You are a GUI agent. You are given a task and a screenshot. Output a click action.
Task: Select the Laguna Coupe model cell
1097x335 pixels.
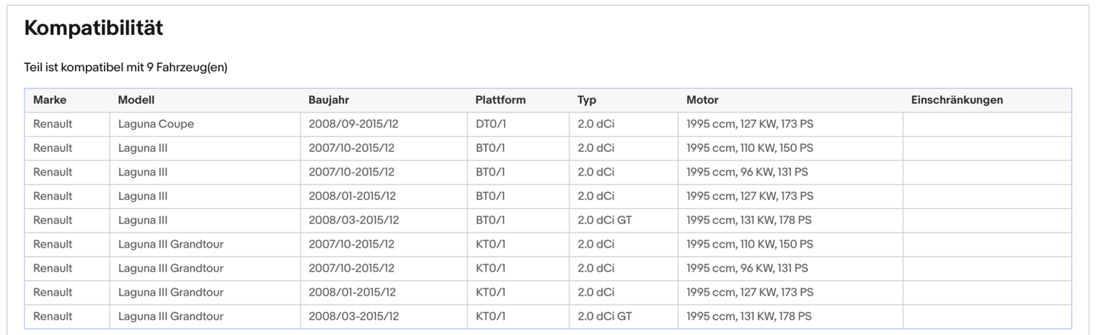click(156, 124)
